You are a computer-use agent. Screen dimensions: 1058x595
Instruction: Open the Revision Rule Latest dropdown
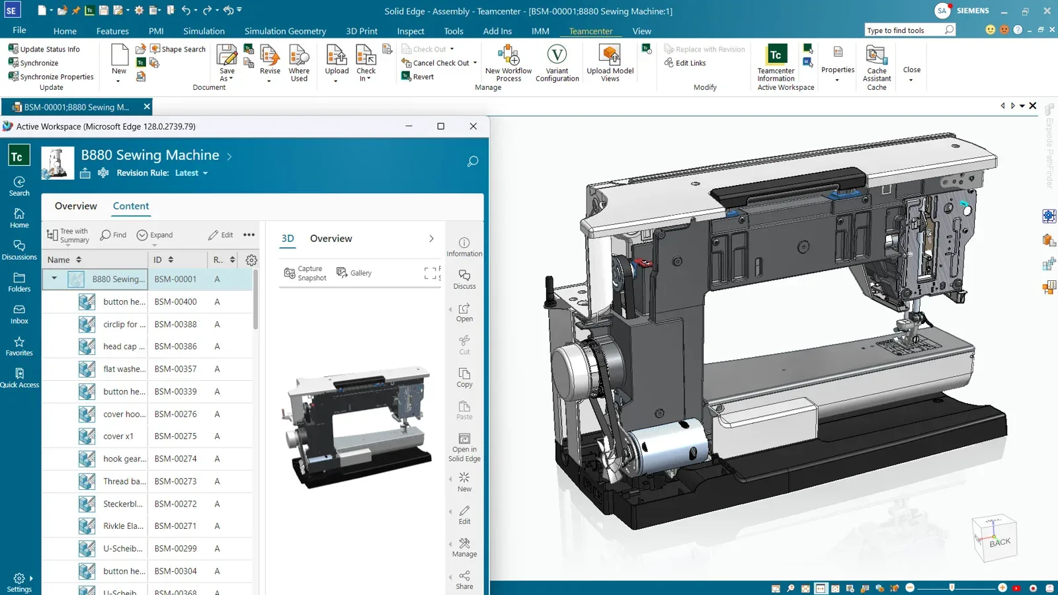click(x=191, y=173)
